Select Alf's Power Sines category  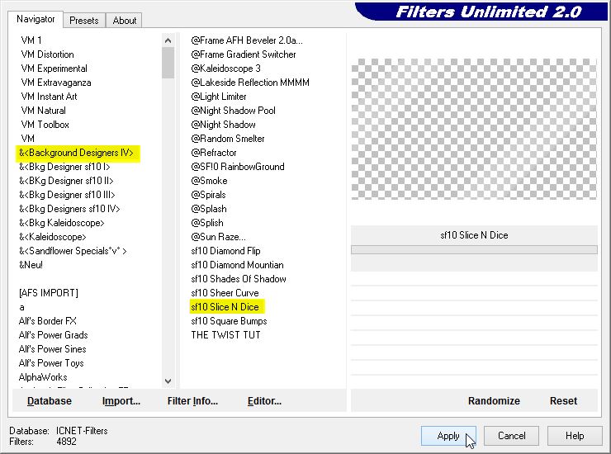click(x=52, y=349)
